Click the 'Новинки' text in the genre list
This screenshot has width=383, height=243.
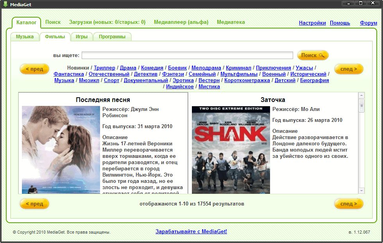[x=78, y=68]
